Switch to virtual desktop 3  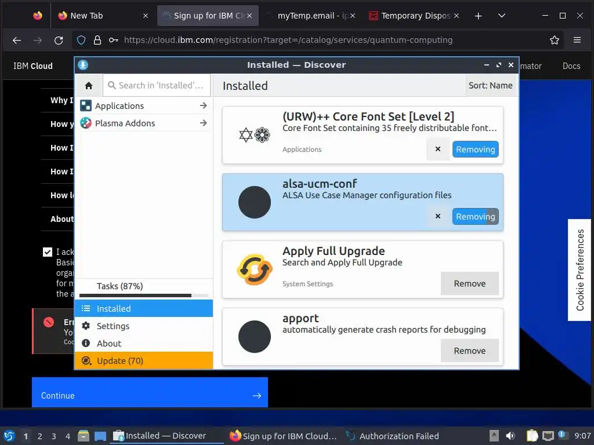54,436
